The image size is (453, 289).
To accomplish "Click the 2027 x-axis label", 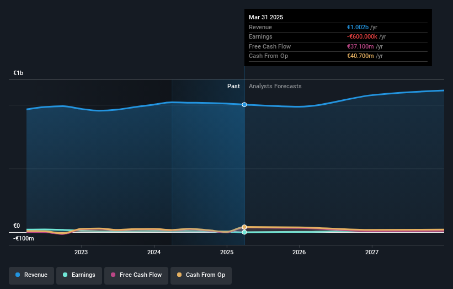I will 372,252.
